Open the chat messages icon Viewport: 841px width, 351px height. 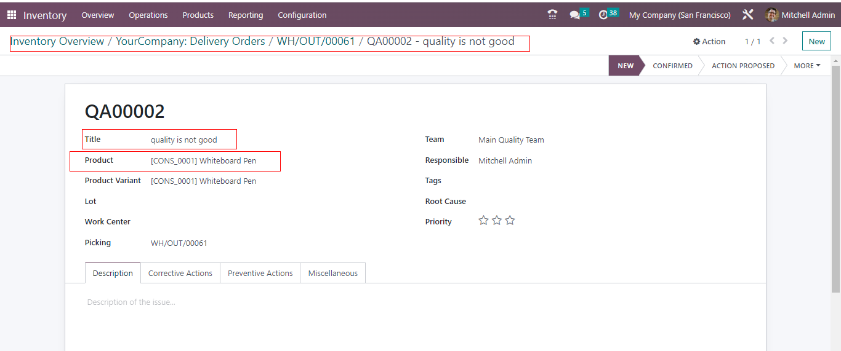575,15
